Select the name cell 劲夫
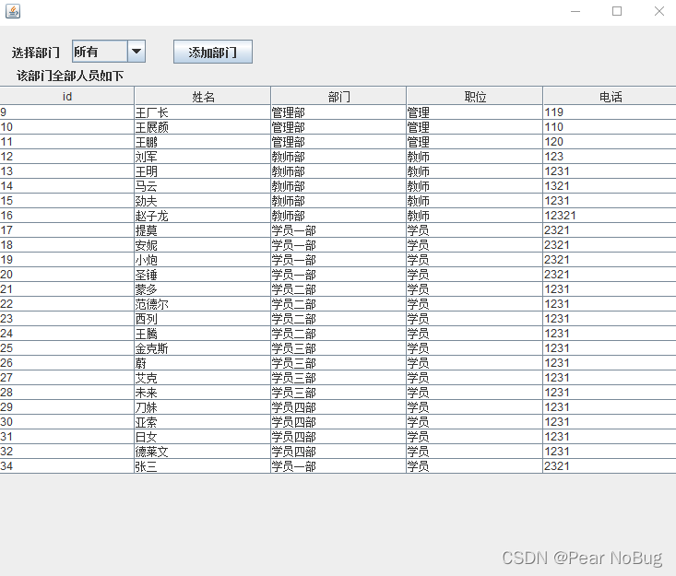Screen dimensions: 676x576 pos(203,201)
